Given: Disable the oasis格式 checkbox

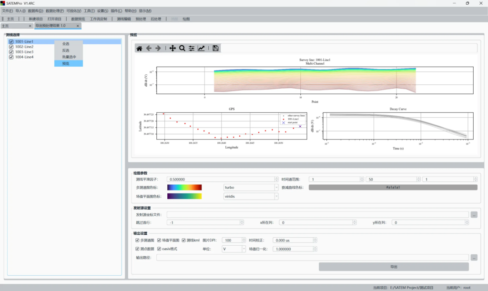Looking at the screenshot, I should click(x=159, y=249).
